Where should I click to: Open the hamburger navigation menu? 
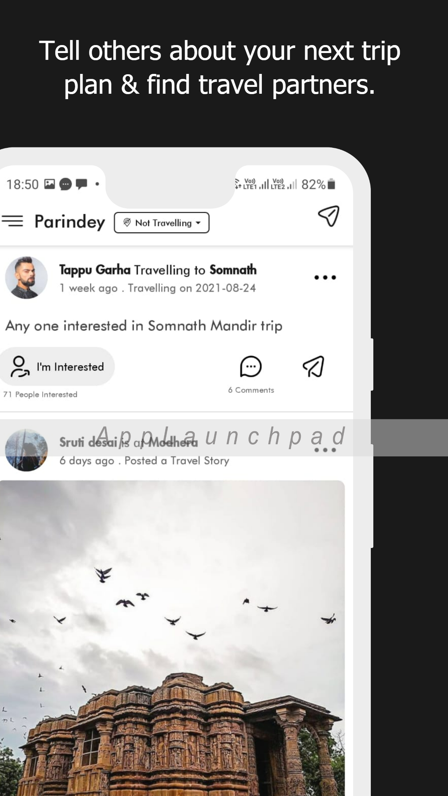tap(12, 221)
